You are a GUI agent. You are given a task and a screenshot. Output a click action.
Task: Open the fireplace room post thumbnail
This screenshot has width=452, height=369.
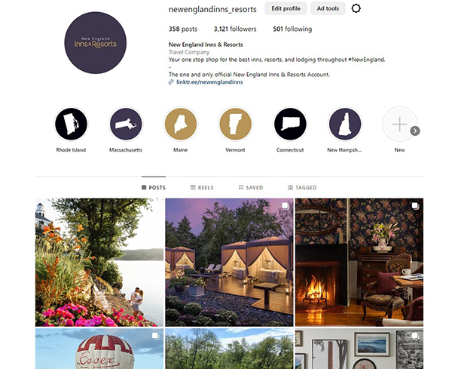(359, 262)
